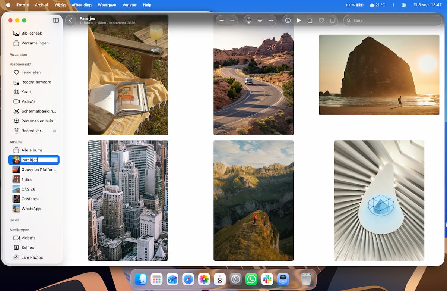The image size is (447, 291).
Task: Open the share menu in the toolbar
Action: [310, 21]
